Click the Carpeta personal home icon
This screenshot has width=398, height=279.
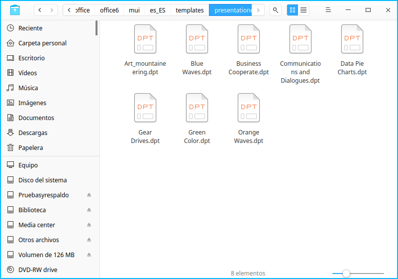pyautogui.click(x=10, y=43)
